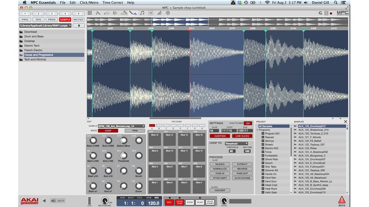The image size is (369, 207).
Task: Click the dark red square icon
Action: coord(331,13)
